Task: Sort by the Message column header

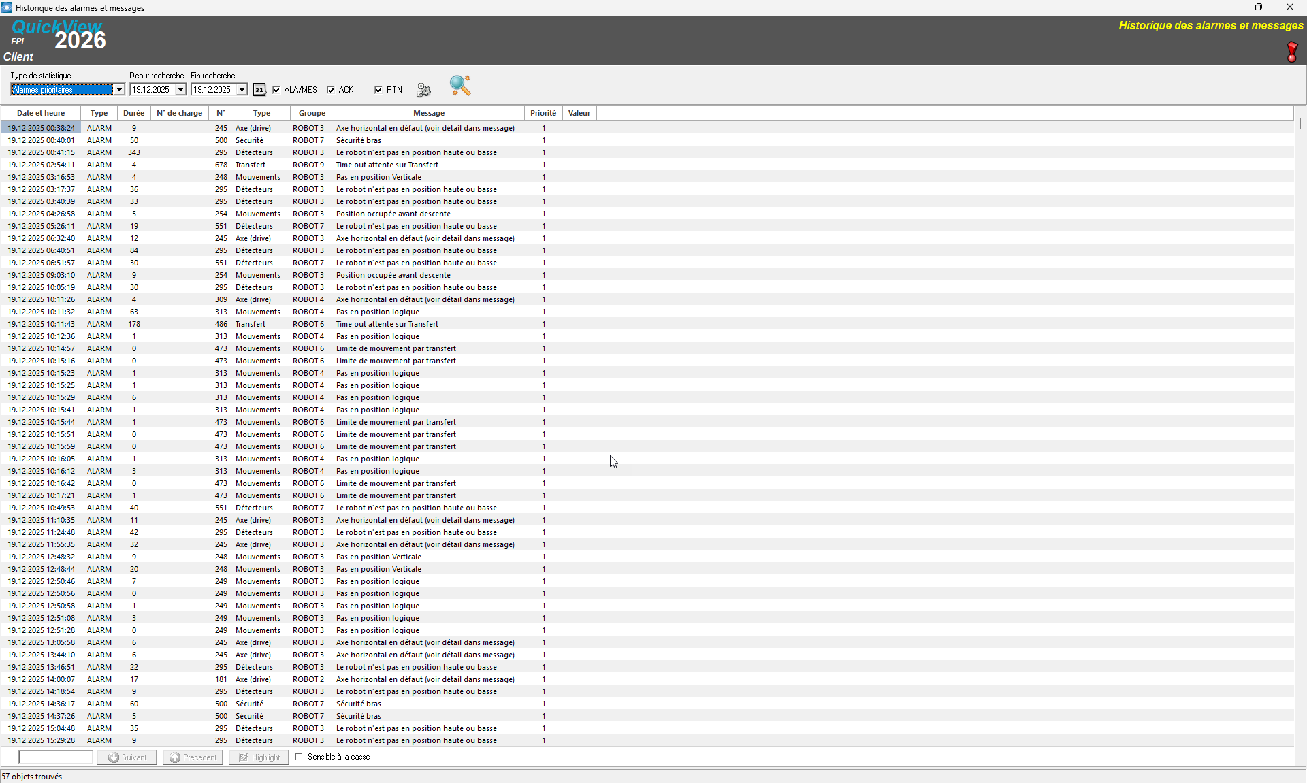Action: point(429,113)
